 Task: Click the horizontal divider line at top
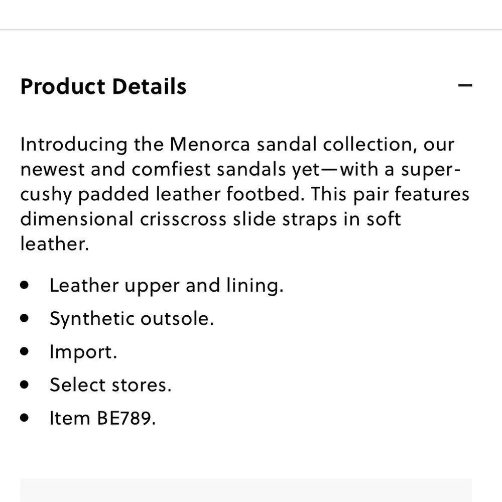point(251,30)
